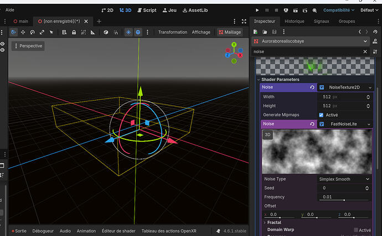Click the Movie Maker mode icon
The image size is (382, 236).
click(313, 10)
